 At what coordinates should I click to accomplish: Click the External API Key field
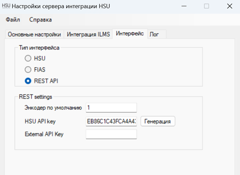point(111,134)
